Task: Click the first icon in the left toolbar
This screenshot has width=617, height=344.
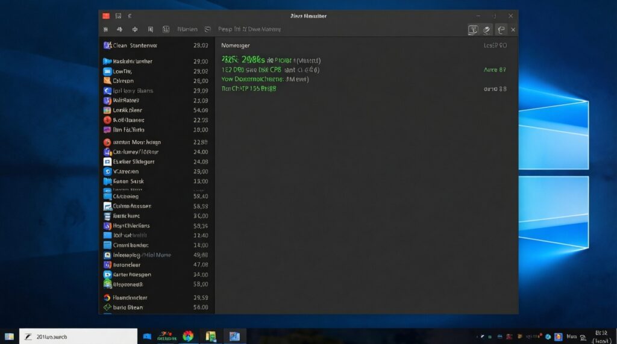Action: point(105,29)
